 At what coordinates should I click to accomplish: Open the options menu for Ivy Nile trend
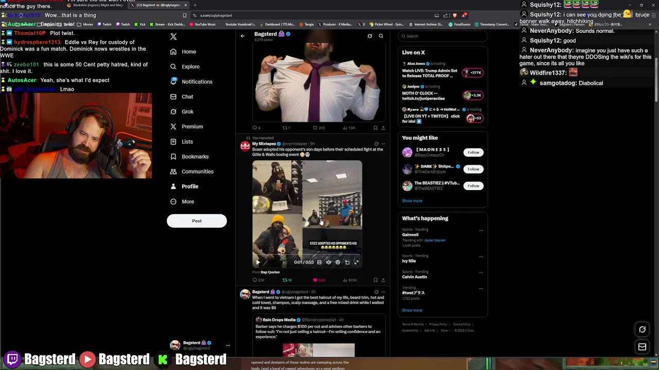481,256
